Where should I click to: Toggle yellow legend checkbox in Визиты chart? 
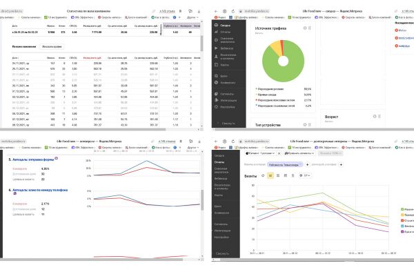pos(402,215)
